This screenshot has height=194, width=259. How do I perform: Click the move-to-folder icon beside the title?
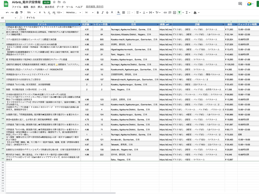point(59,2)
